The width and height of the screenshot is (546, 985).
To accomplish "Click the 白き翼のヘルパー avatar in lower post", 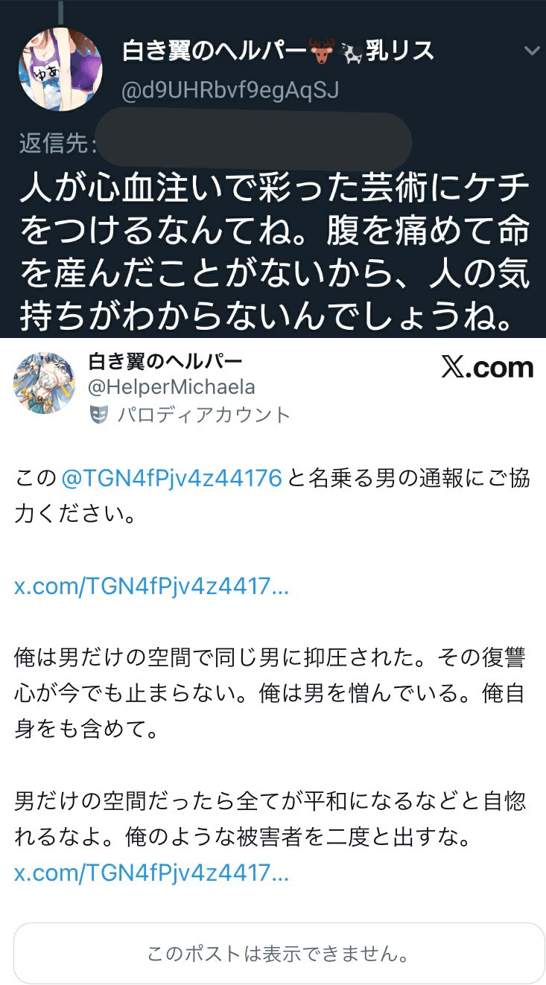I will [44, 383].
